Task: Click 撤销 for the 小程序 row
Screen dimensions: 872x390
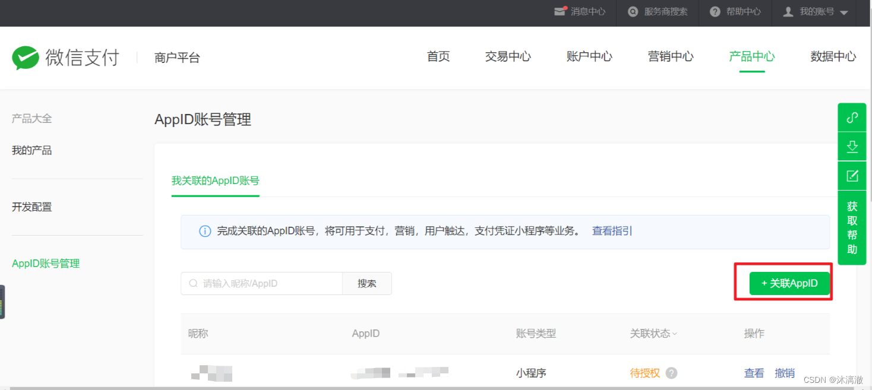Action: pos(785,373)
